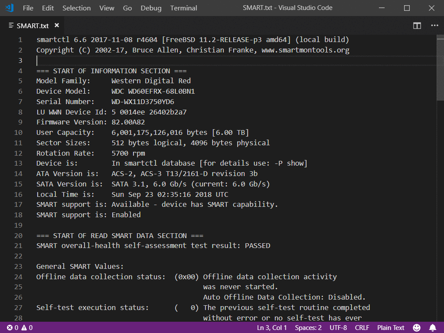Open the editor More Actions ellipsis
The height and width of the screenshot is (333, 444).
pos(434,26)
